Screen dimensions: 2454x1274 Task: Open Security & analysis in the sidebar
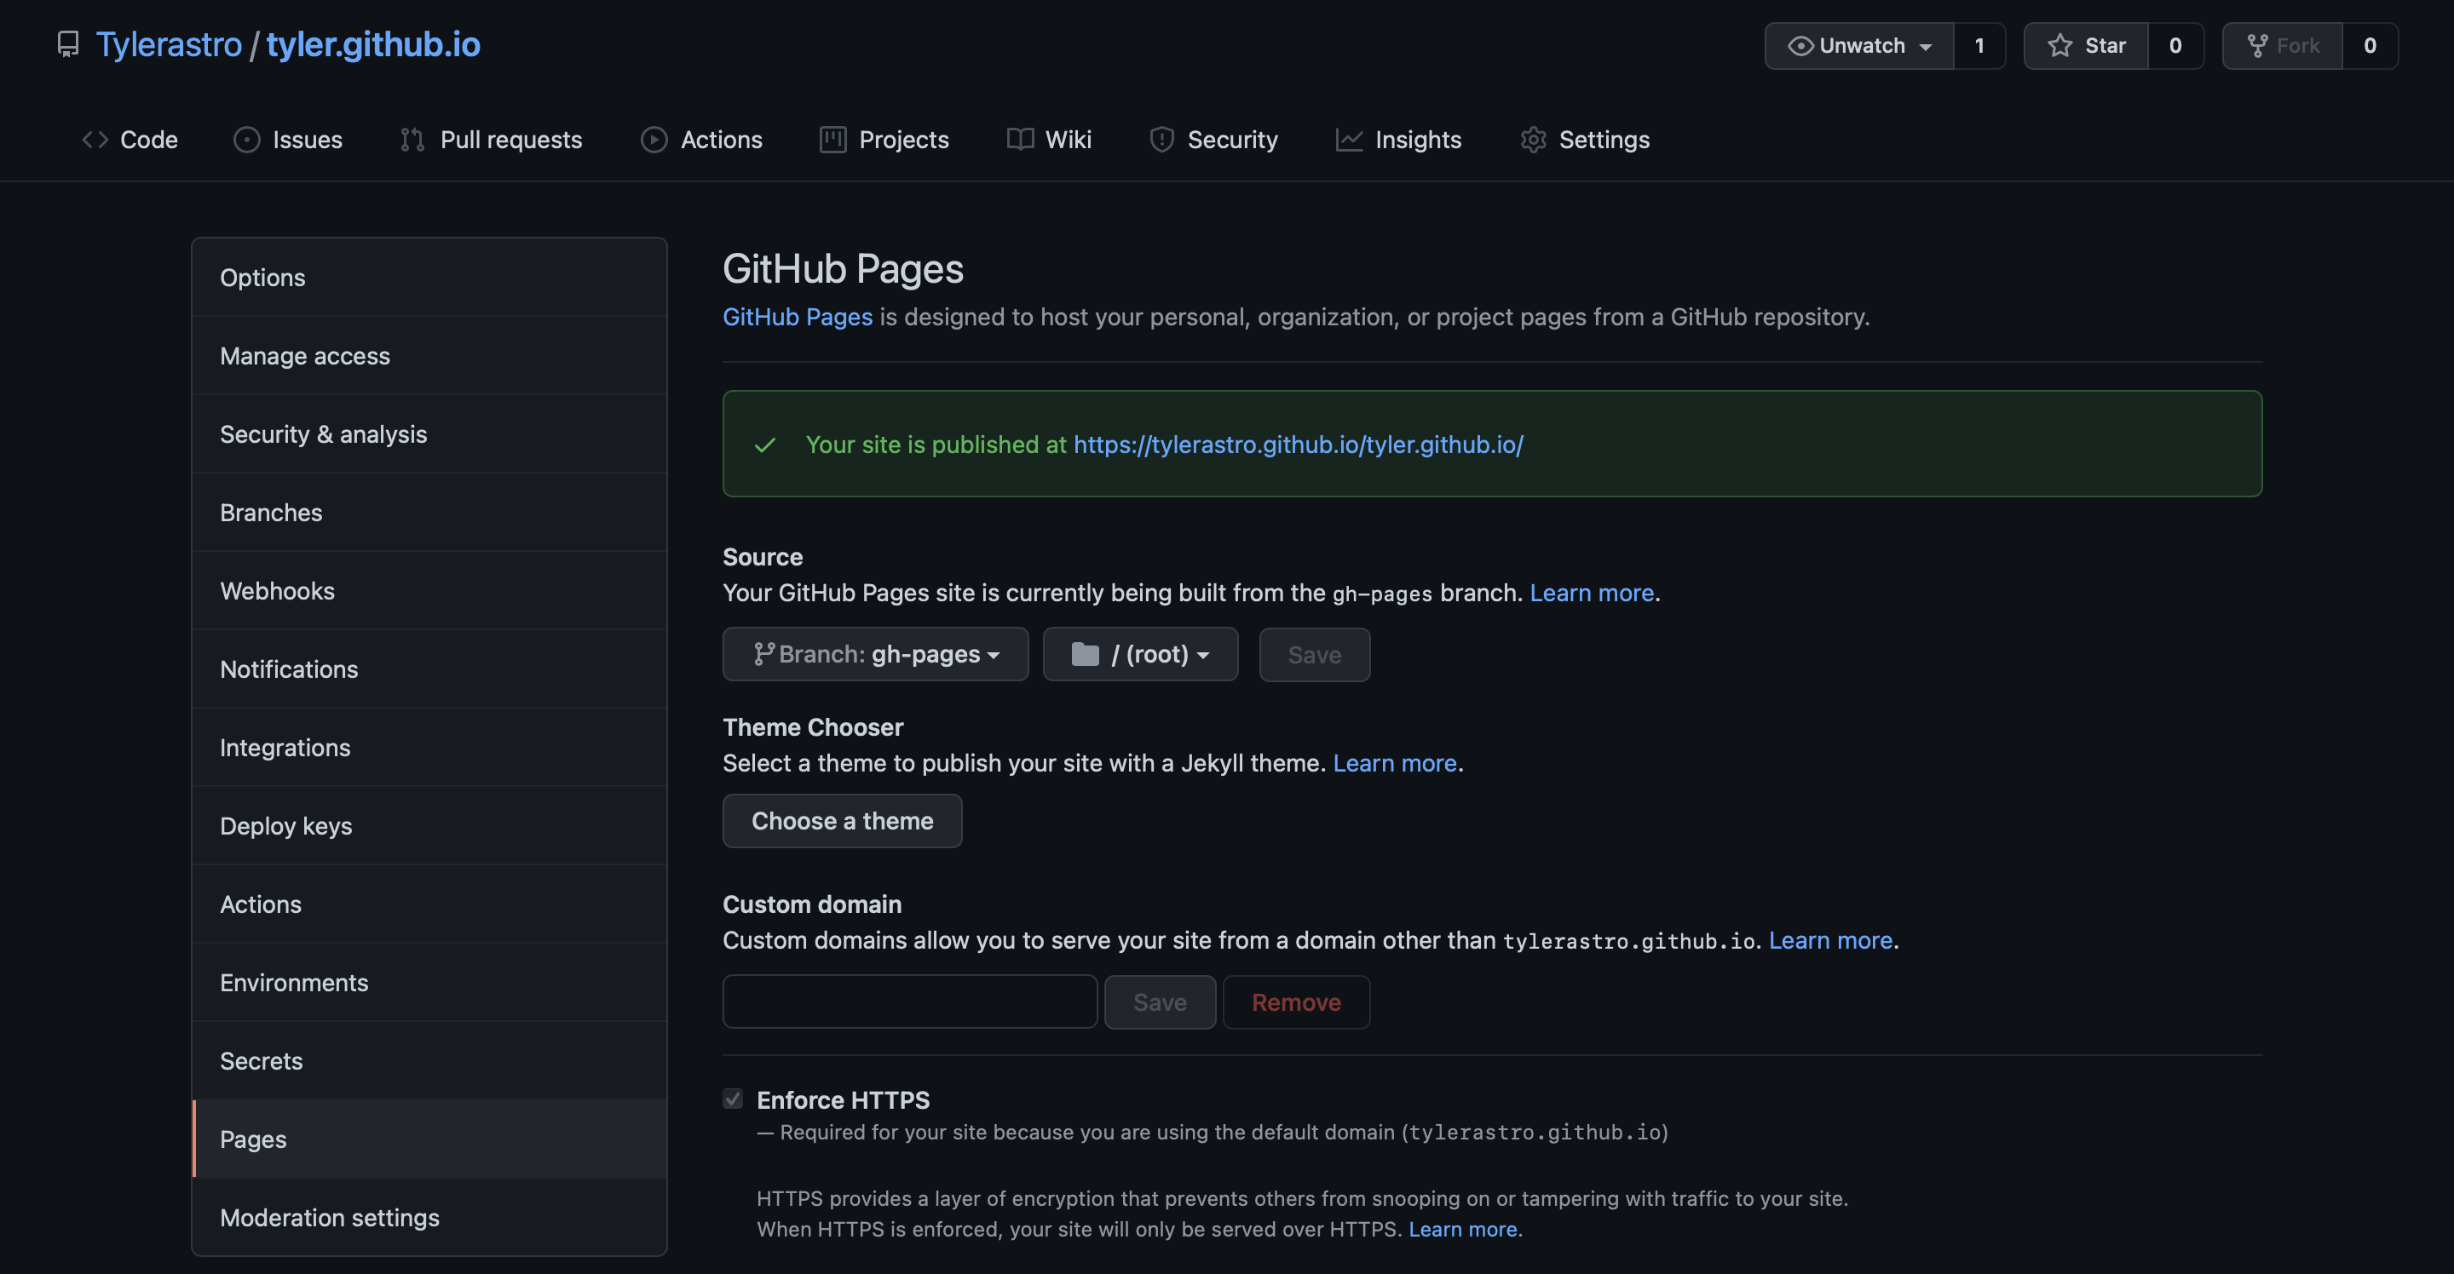429,434
